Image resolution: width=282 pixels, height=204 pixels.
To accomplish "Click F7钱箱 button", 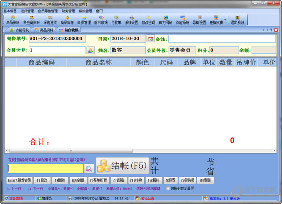I will point(118,180).
